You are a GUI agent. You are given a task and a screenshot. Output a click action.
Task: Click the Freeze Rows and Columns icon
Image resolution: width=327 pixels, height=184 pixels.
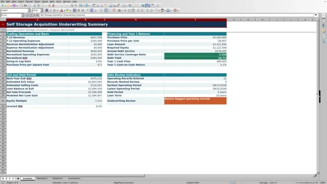point(146,6)
